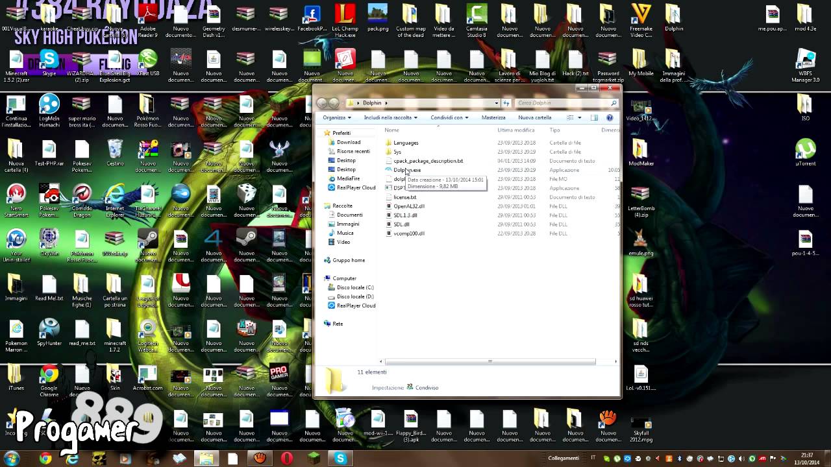The width and height of the screenshot is (831, 467).
Task: Open Immagini library in navigation pane
Action: tap(347, 224)
